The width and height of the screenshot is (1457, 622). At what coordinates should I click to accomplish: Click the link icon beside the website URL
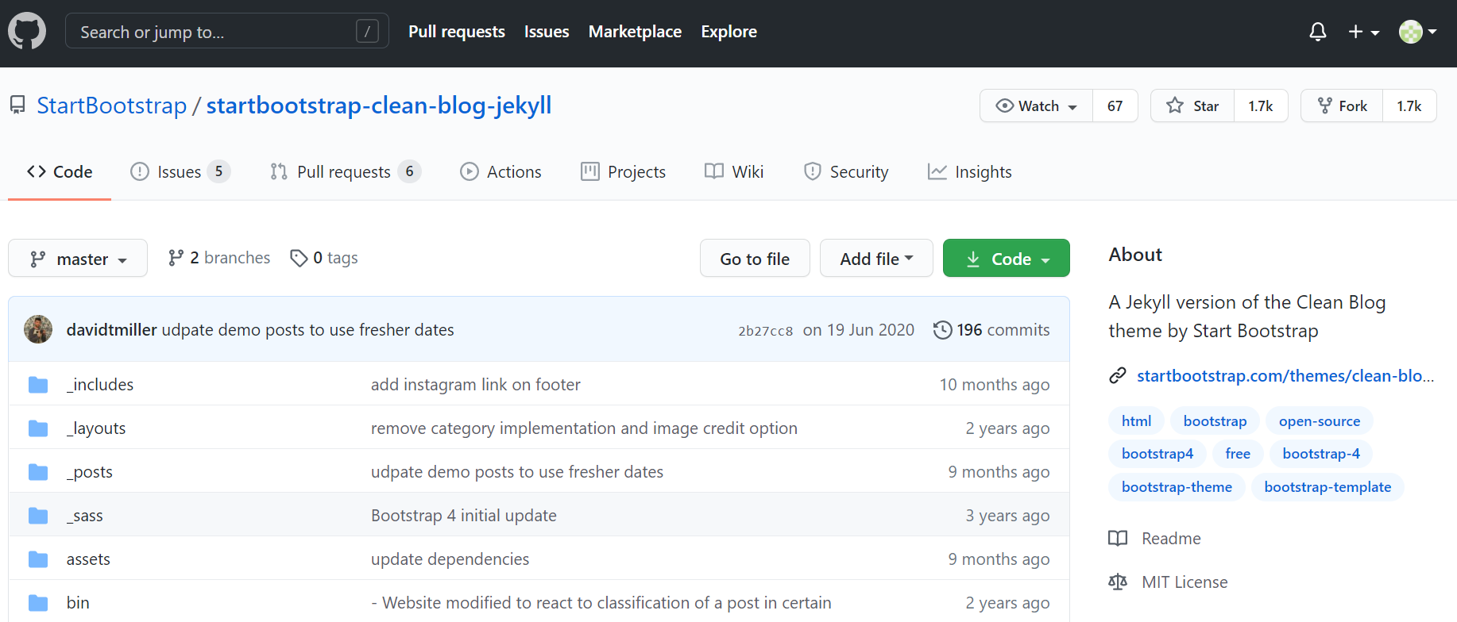[1118, 375]
